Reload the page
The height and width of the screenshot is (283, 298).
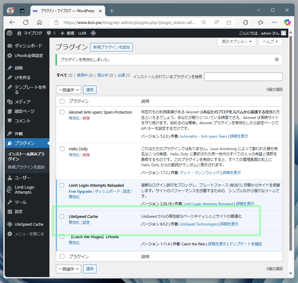[26, 22]
